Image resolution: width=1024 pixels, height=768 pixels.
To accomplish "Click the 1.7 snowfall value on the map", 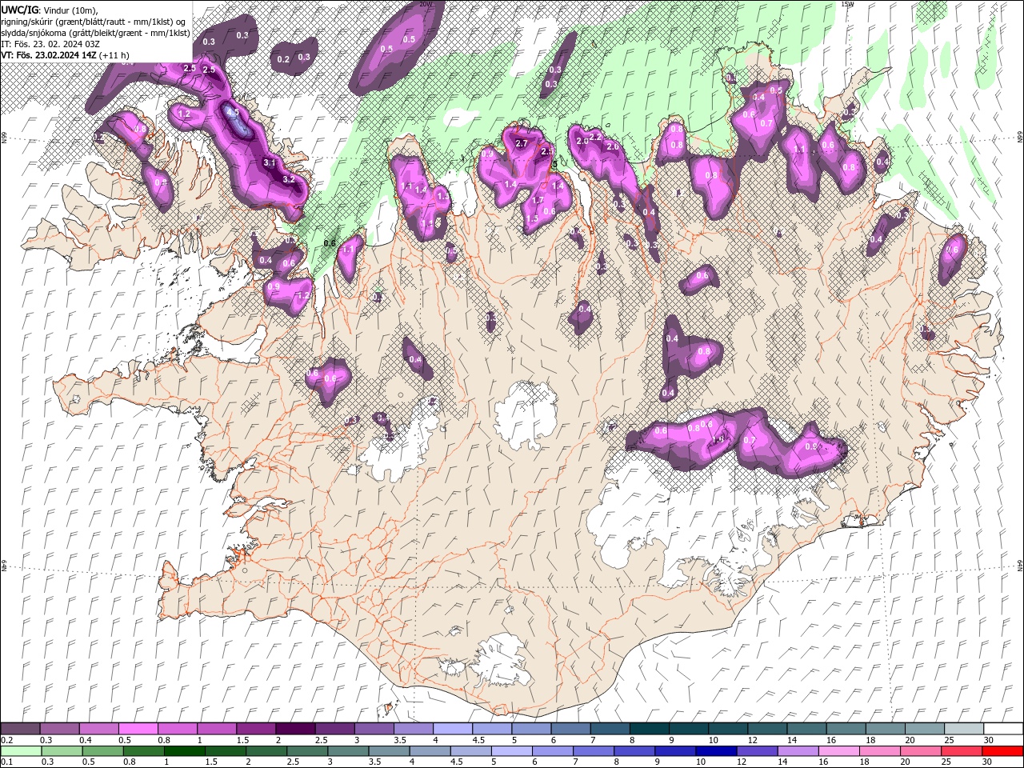I will click(538, 201).
